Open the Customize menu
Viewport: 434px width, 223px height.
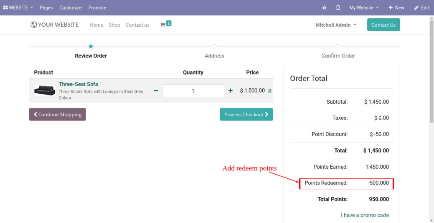(x=71, y=8)
